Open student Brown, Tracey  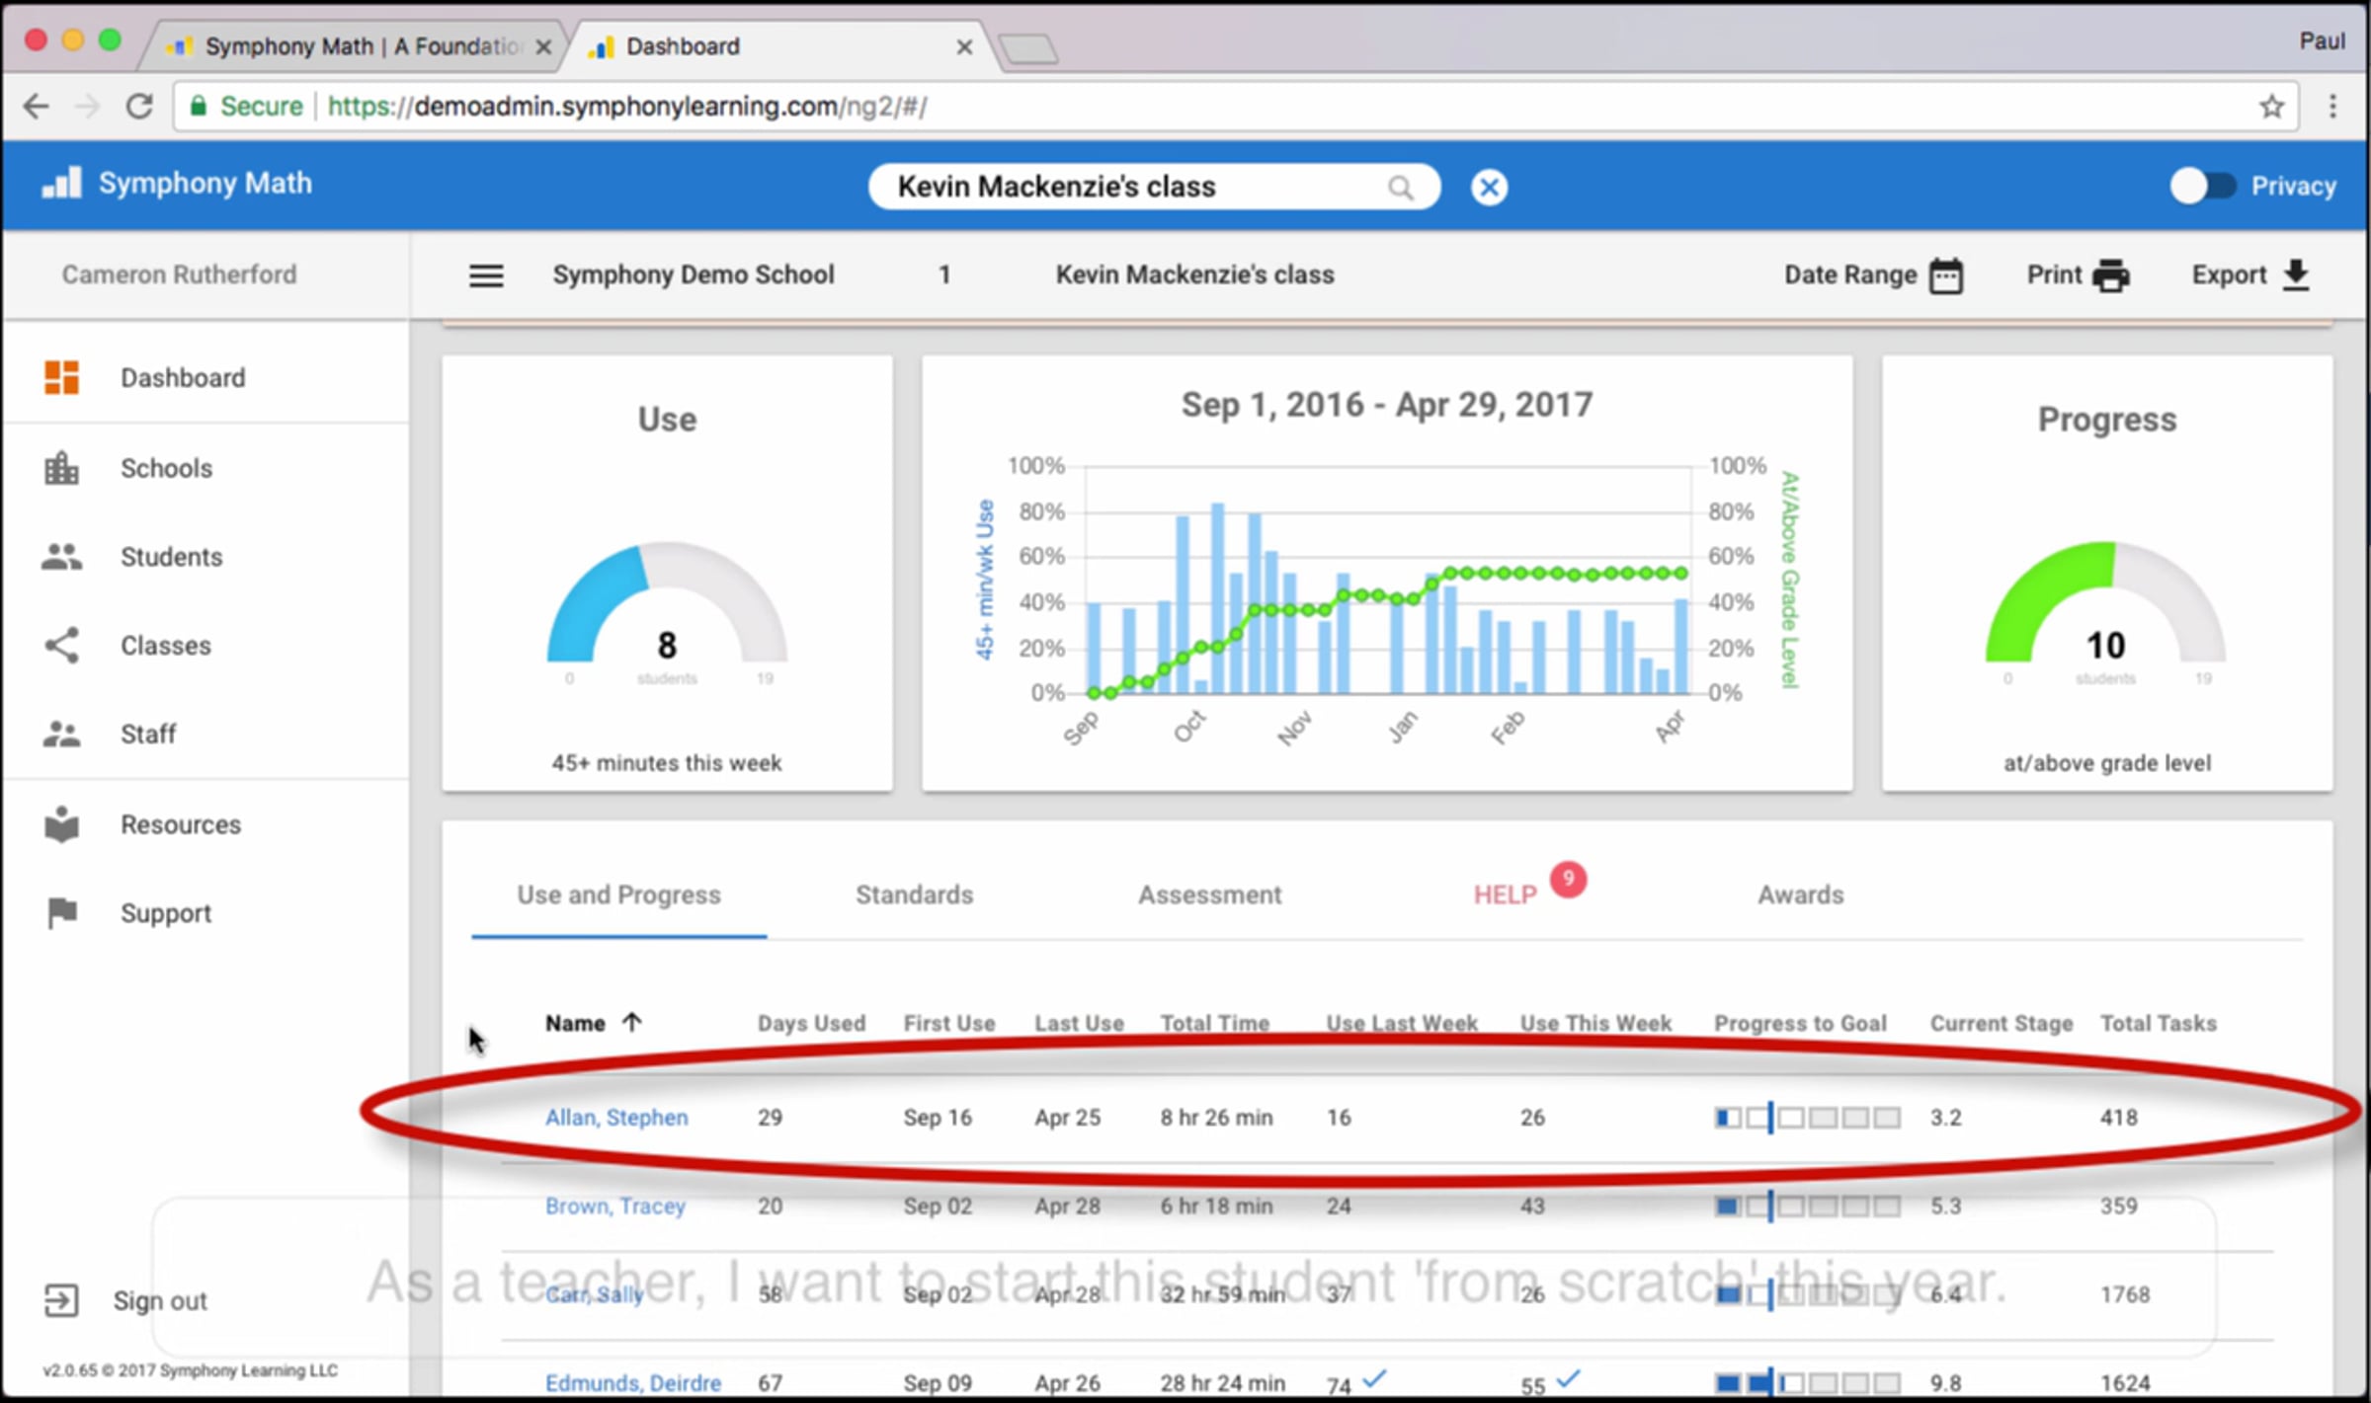(x=614, y=1206)
